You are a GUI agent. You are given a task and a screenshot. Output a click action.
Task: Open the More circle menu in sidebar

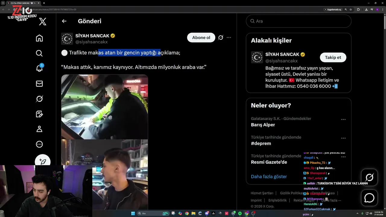click(x=39, y=144)
